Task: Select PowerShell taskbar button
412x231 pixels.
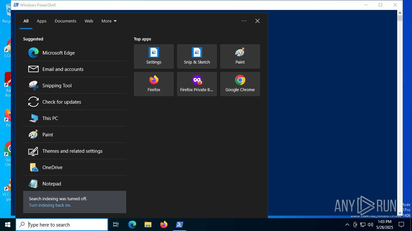Action: [180, 225]
